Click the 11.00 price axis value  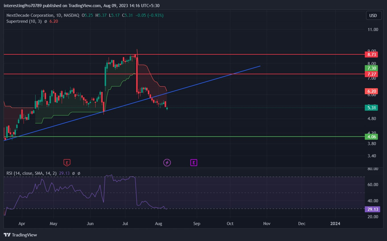373,30
